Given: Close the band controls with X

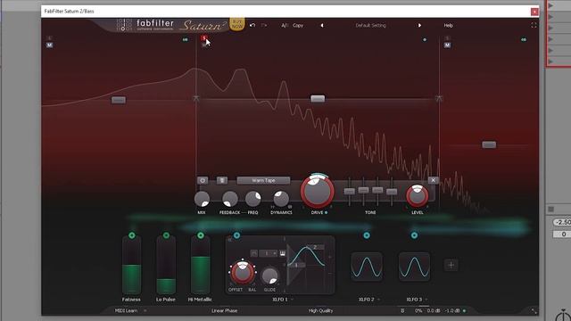Looking at the screenshot, I should [433, 180].
